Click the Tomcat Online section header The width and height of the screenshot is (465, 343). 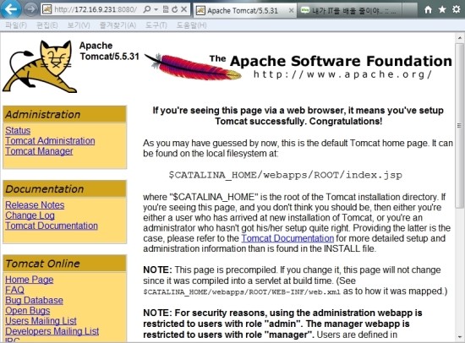64,264
